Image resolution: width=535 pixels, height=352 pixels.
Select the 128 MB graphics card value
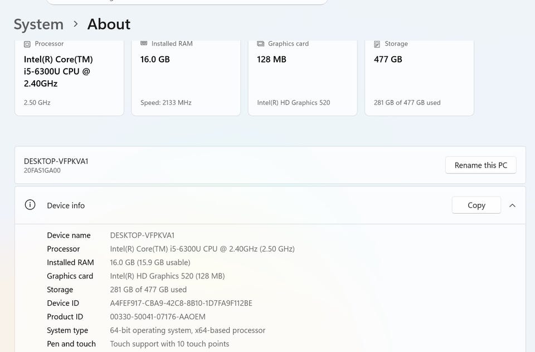pos(271,60)
